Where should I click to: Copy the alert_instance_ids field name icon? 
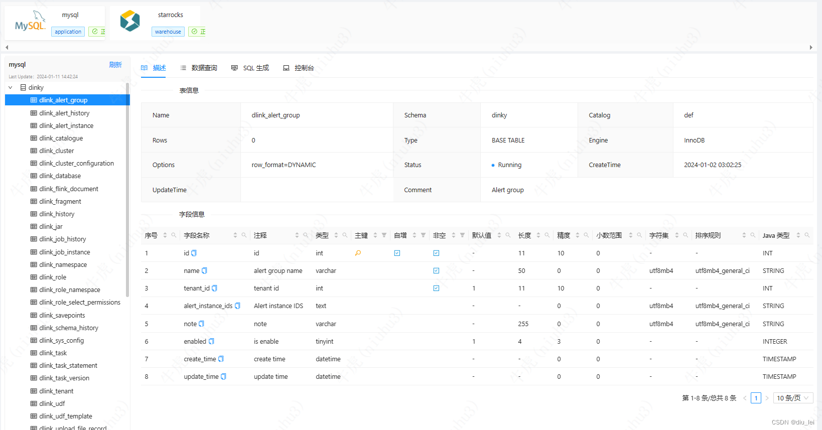[237, 306]
